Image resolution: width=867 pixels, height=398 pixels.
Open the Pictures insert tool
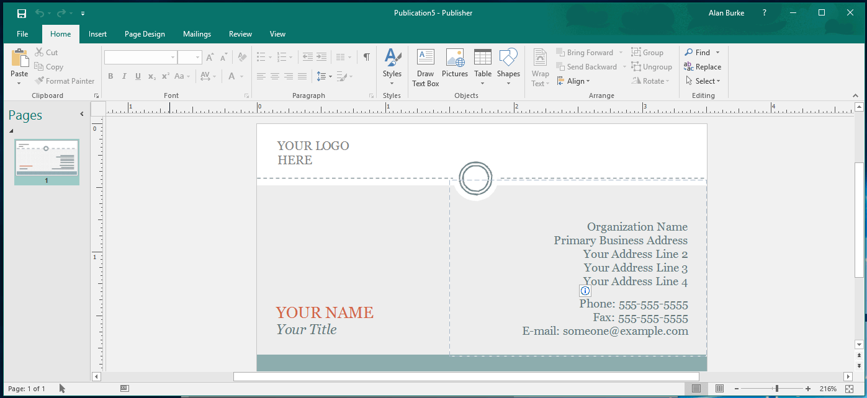pos(455,66)
